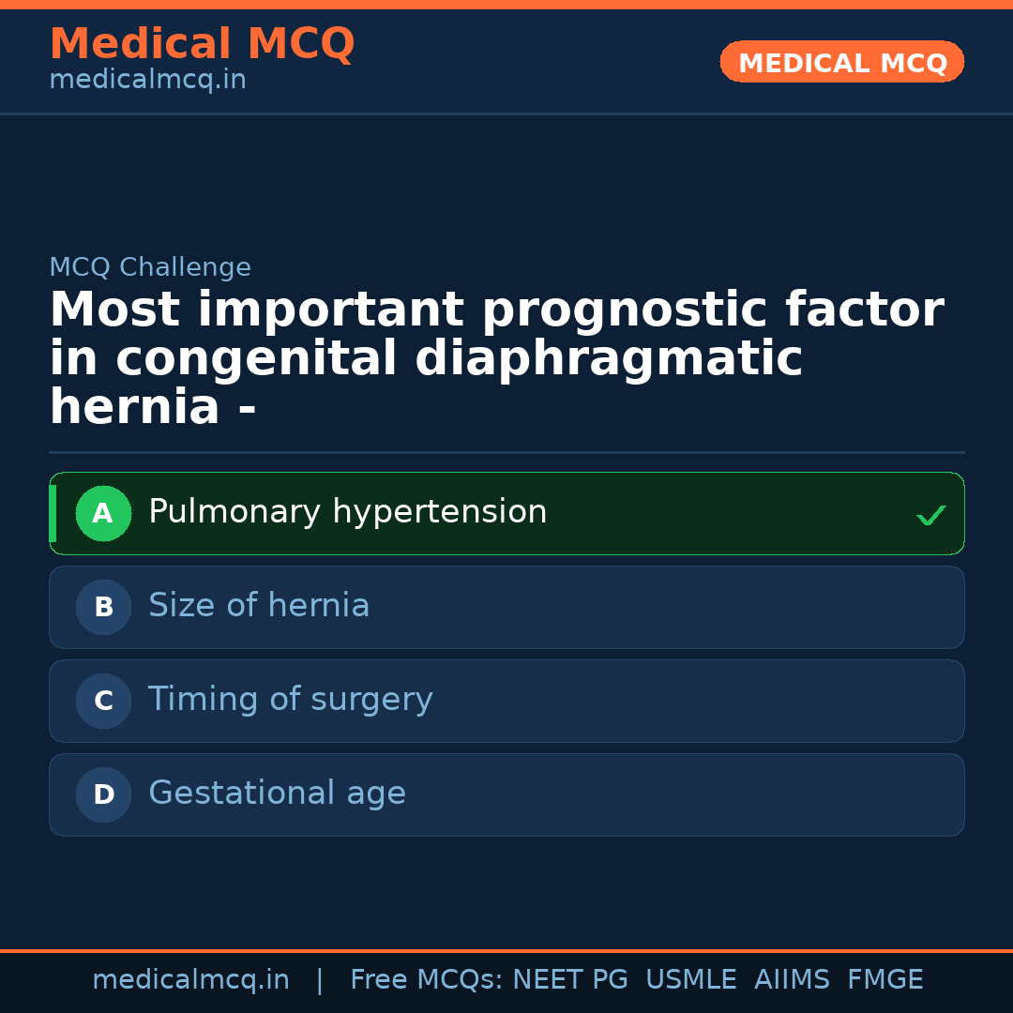Click the green checkmark icon
This screenshot has width=1013, height=1013.
[930, 515]
